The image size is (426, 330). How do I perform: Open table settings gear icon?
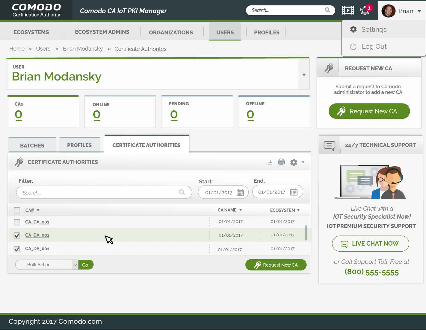(294, 162)
